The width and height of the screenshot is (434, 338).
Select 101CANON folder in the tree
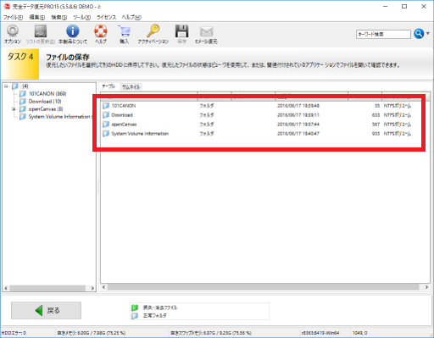pos(47,94)
